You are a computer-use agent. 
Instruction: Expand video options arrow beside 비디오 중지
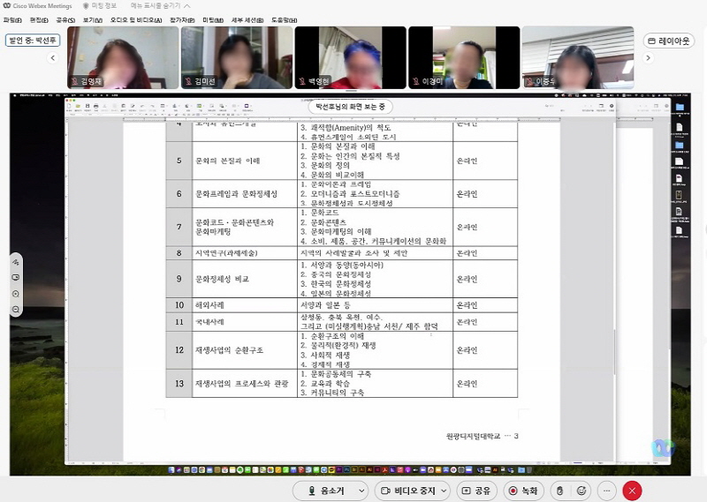pyautogui.click(x=444, y=491)
